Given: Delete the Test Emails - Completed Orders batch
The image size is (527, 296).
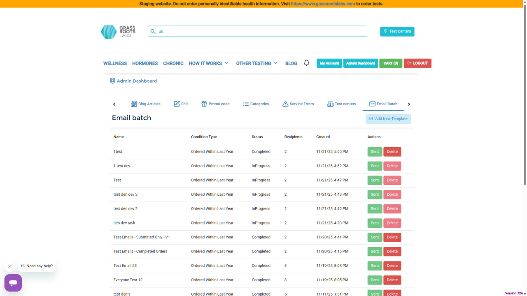Looking at the screenshot, I should click(392, 252).
